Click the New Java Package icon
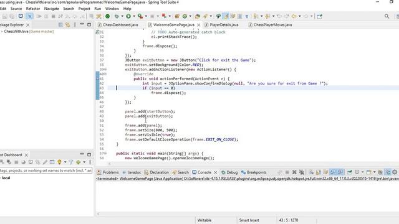Image resolution: width=399 pixels, height=224 pixels. coord(177,16)
